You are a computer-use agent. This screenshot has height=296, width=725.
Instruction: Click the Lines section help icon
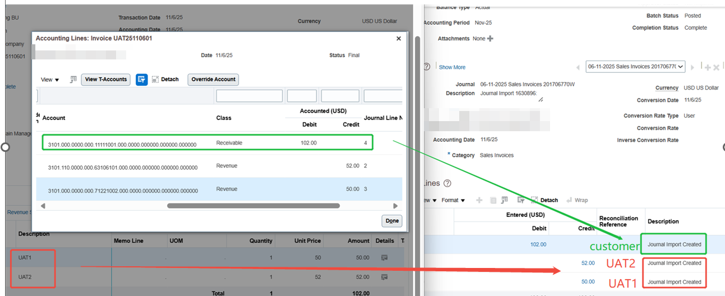click(447, 183)
